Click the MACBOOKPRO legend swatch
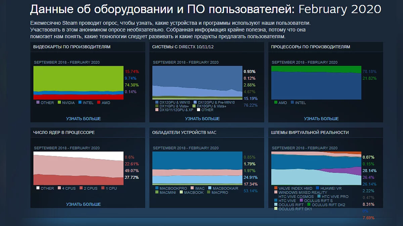 (x=156, y=188)
